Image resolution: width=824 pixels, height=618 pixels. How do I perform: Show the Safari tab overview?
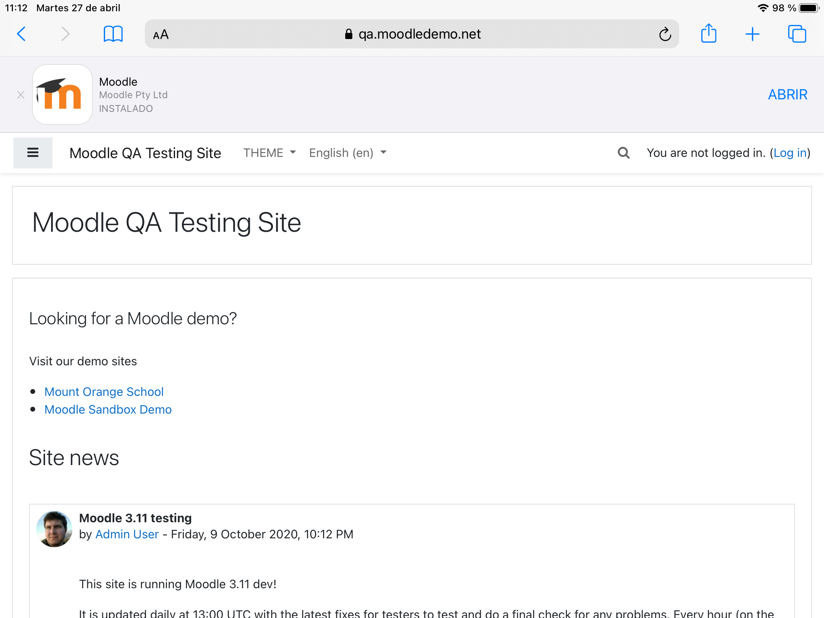tap(797, 34)
